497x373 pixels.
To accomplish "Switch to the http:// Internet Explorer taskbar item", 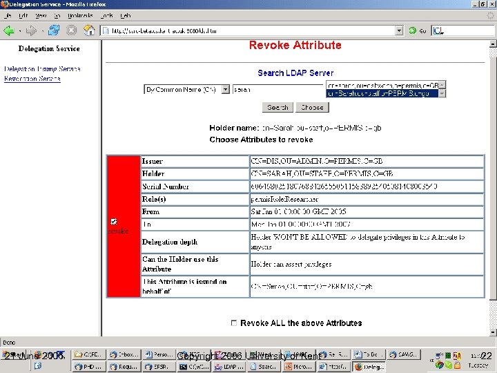I will [333, 367].
